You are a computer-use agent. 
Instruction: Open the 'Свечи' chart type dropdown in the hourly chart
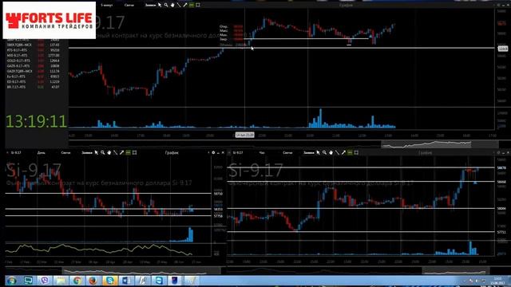click(x=287, y=152)
